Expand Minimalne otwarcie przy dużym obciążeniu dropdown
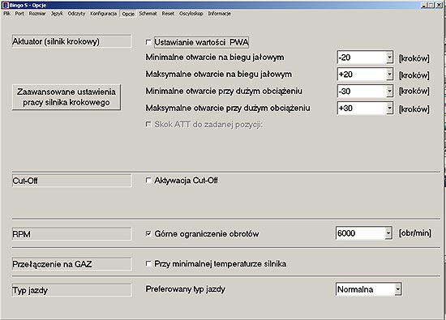The width and height of the screenshot is (446, 320). tap(389, 92)
